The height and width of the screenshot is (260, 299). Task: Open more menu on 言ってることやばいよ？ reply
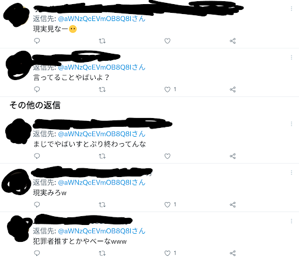291,57
